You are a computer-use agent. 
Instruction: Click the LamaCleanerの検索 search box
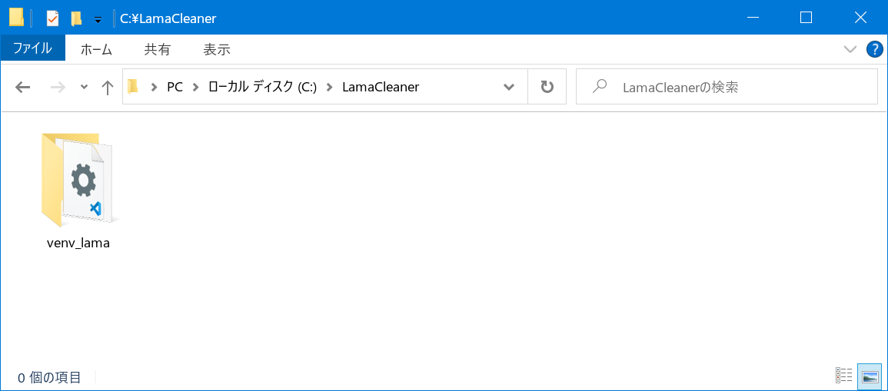[x=727, y=87]
